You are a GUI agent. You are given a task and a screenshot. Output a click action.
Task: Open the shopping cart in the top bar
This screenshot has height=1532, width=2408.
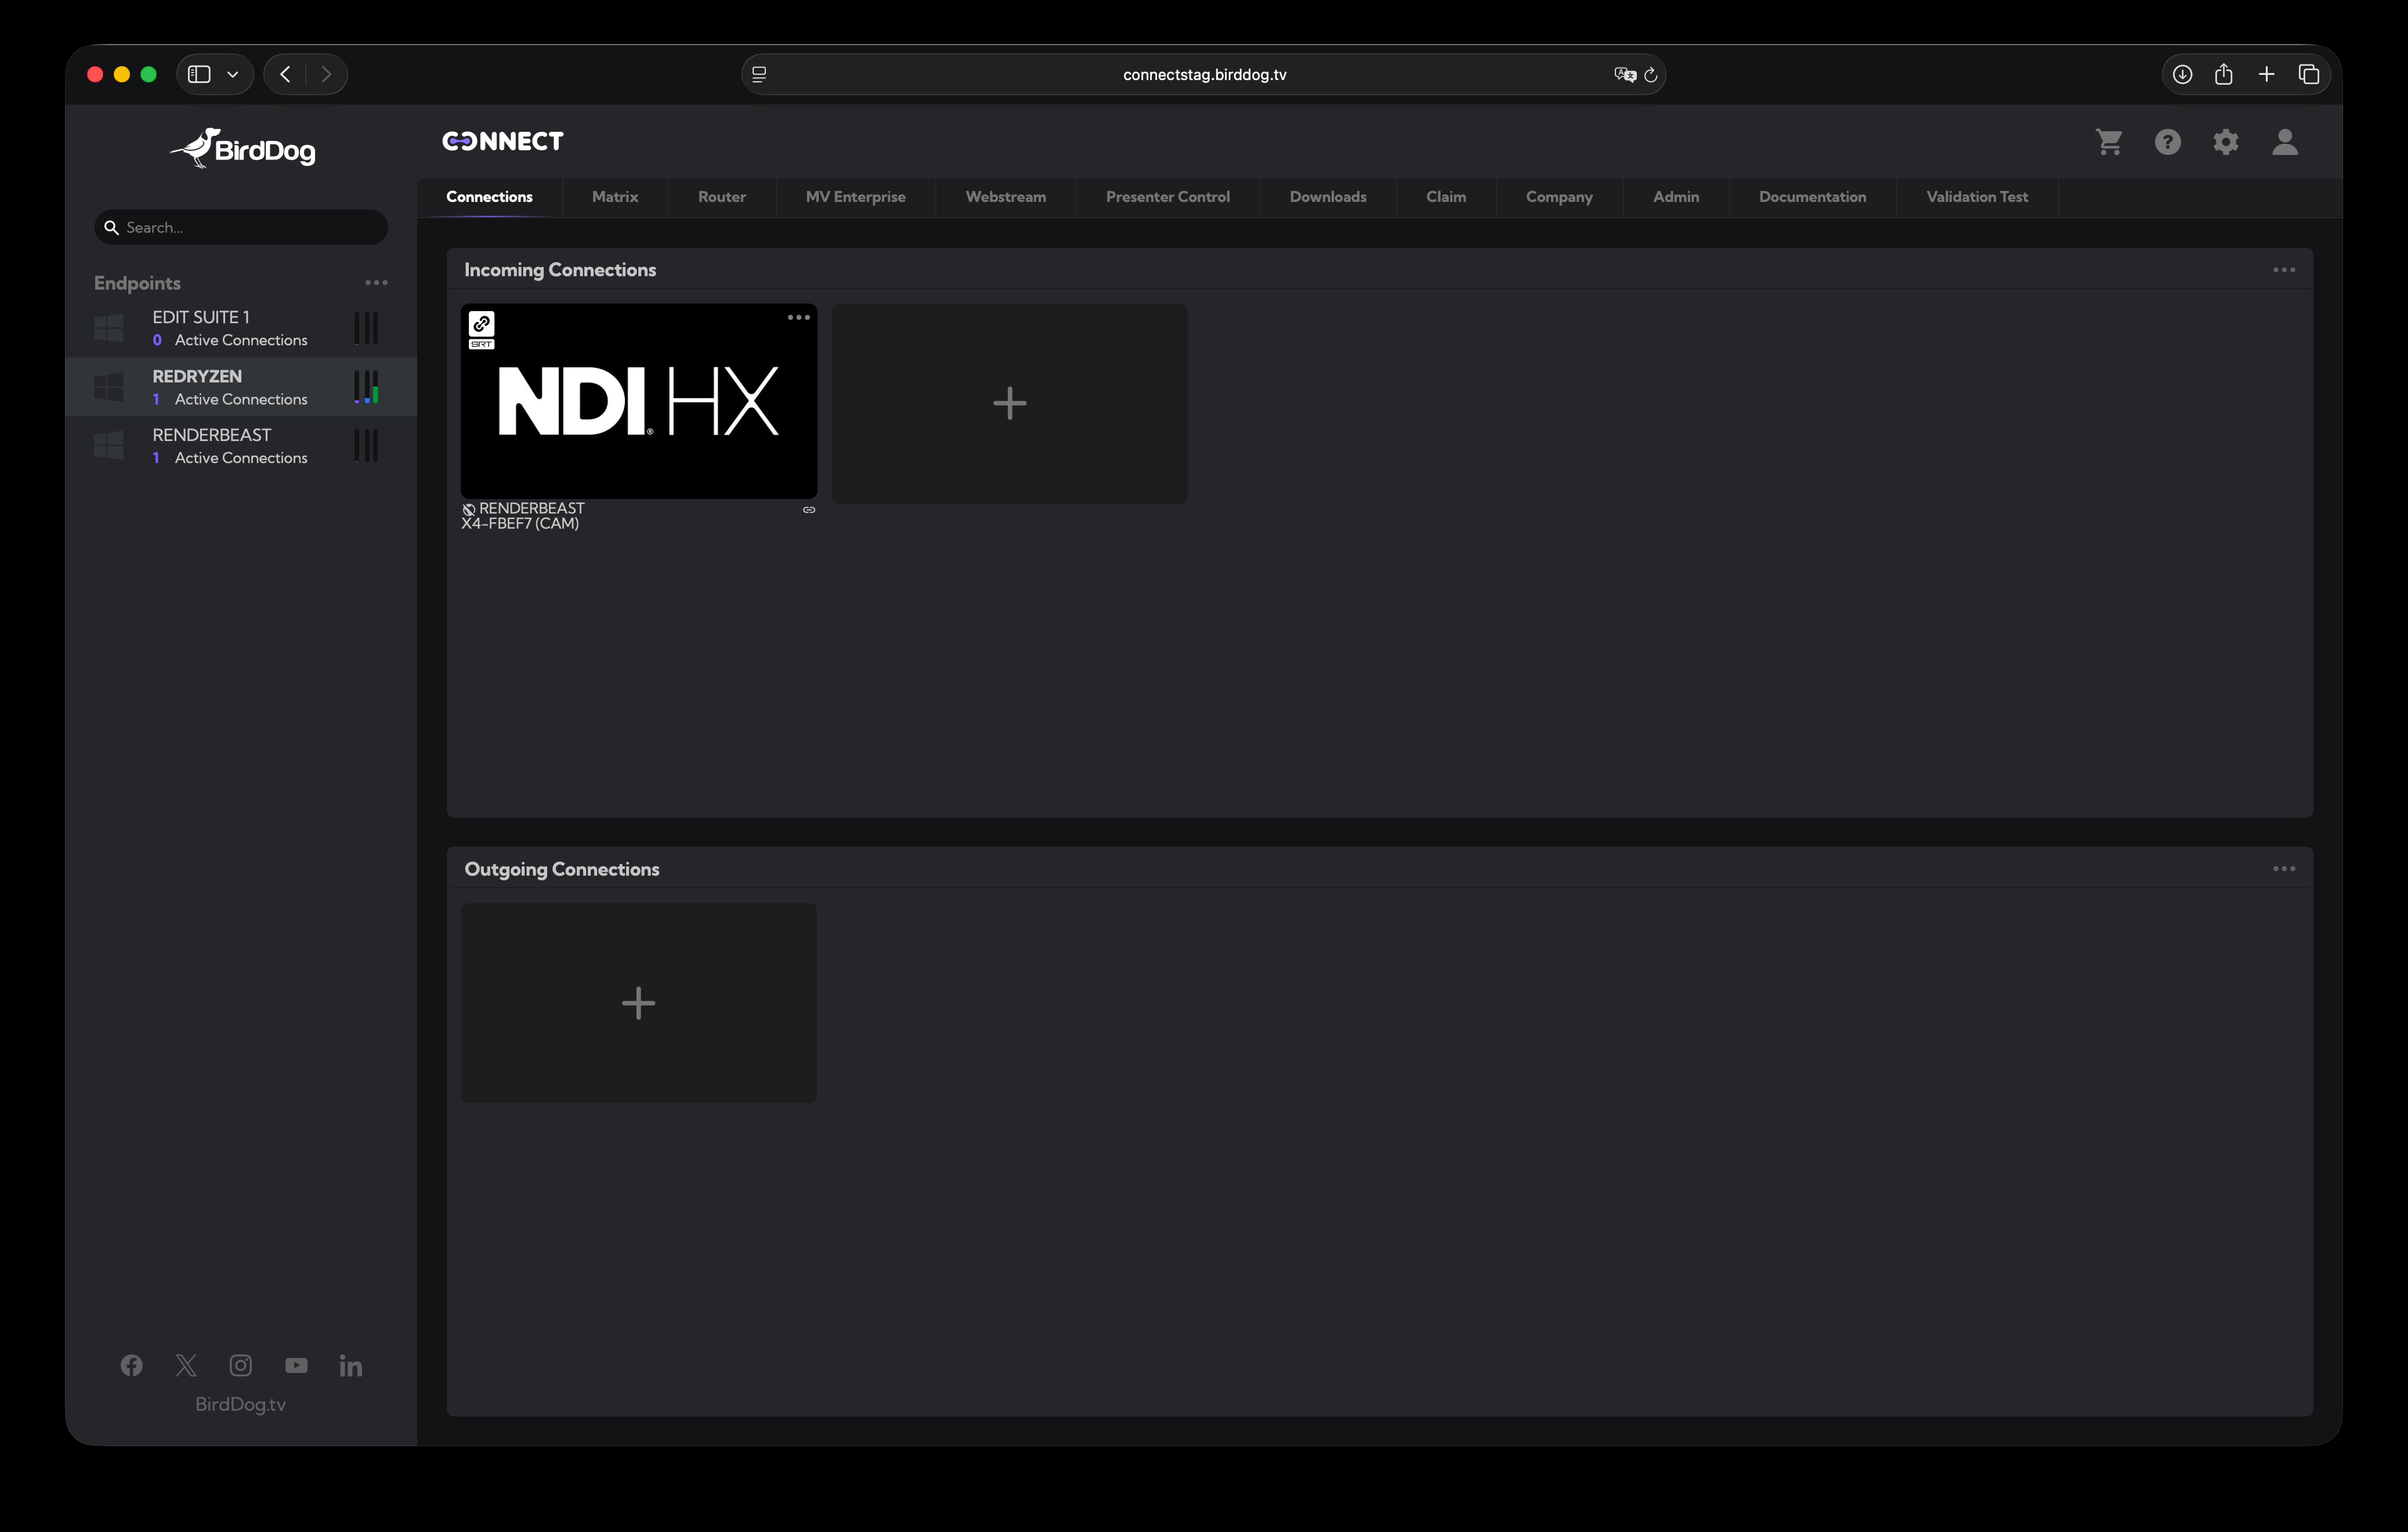tap(2109, 142)
